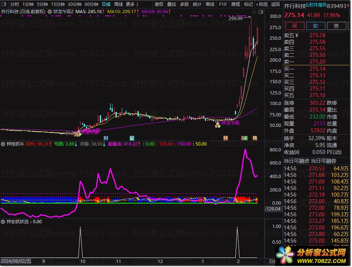The width and height of the screenshot is (352, 267).
Task: Click the 叠加 overlay button
Action: [x=172, y=4]
